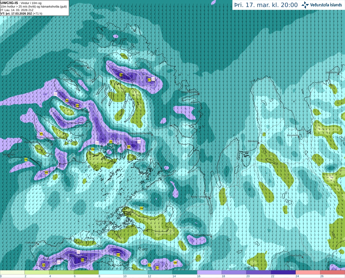345x278 pixels.
Task: Click the Holtavörðuheiði station label
Action: click(x=202, y=235)
